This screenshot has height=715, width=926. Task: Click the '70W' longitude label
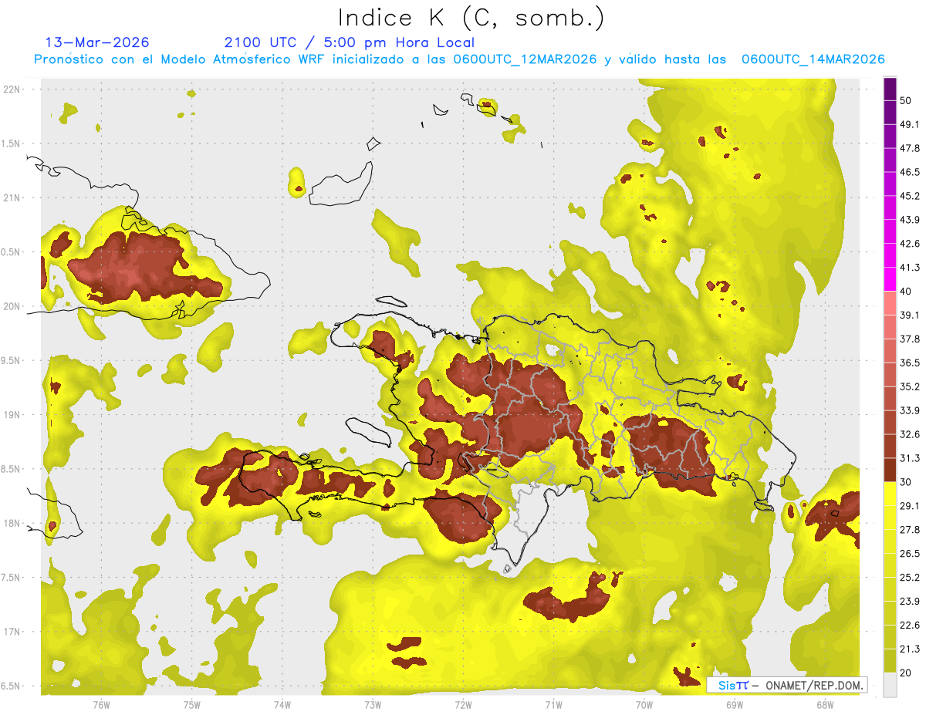coord(644,705)
